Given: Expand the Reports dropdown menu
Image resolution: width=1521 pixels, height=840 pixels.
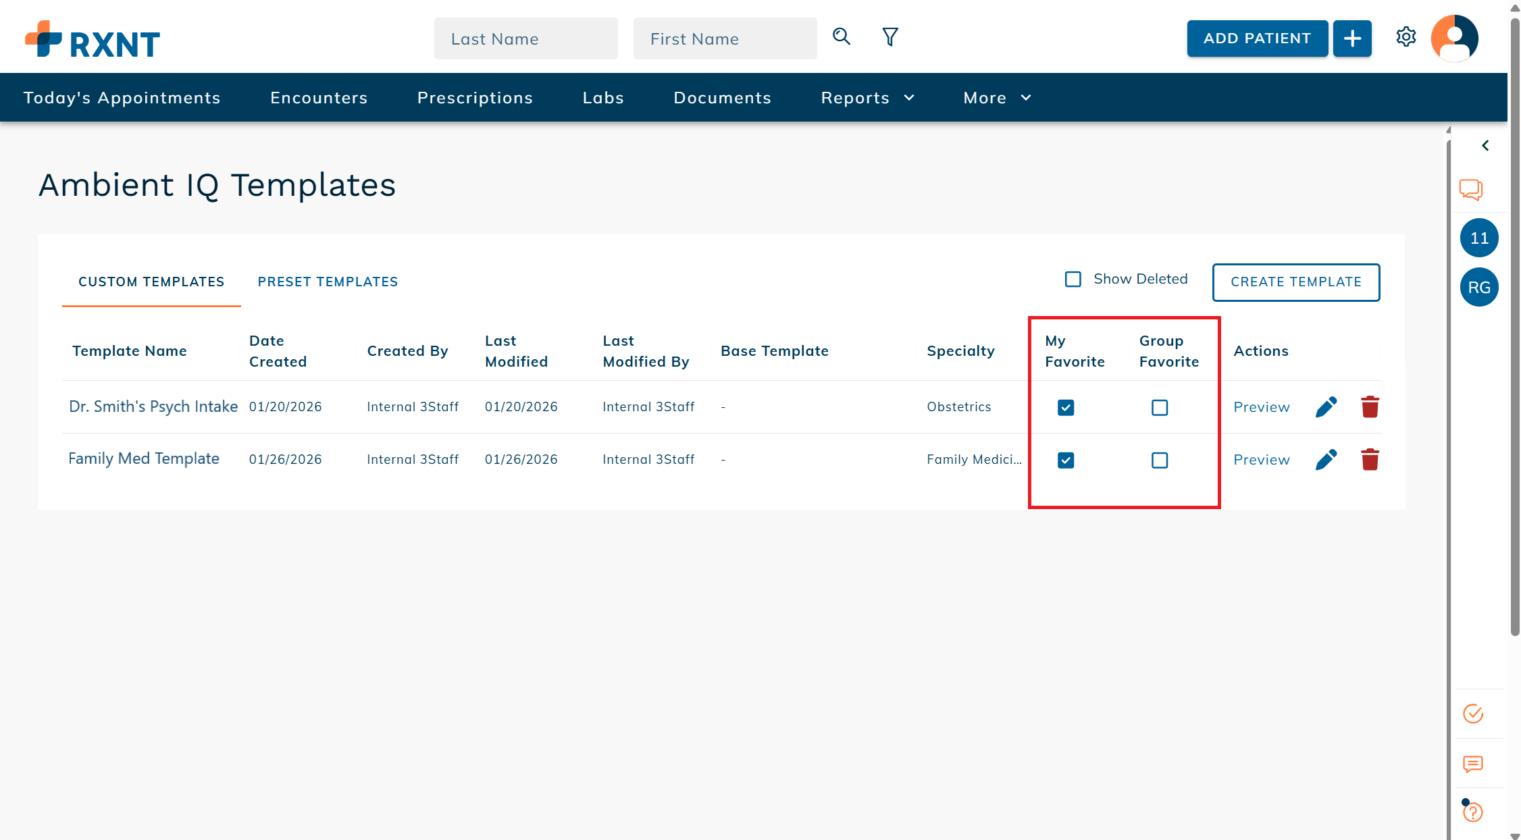Looking at the screenshot, I should (868, 98).
